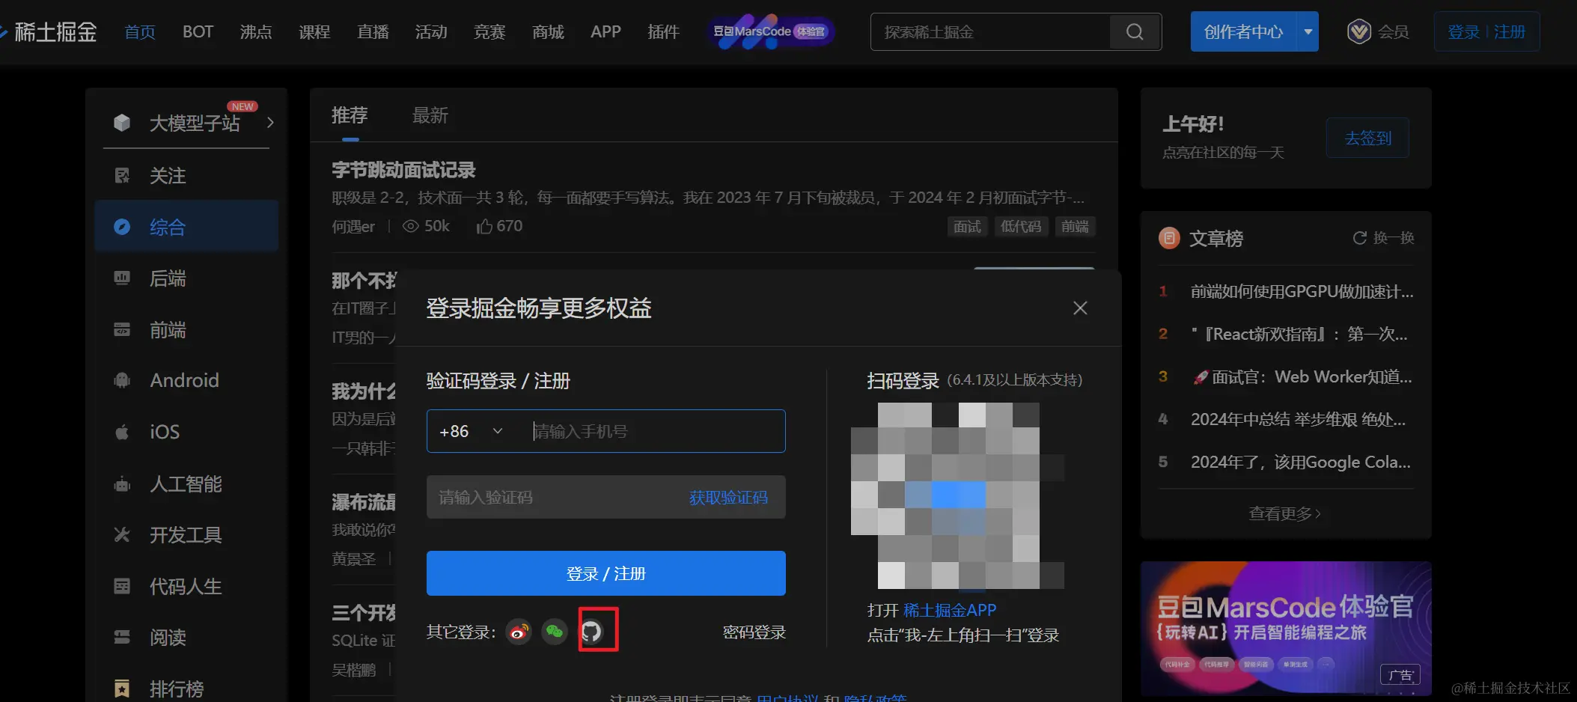Open the 竞赛 nav item
Image resolution: width=1577 pixels, height=702 pixels.
pyautogui.click(x=489, y=32)
